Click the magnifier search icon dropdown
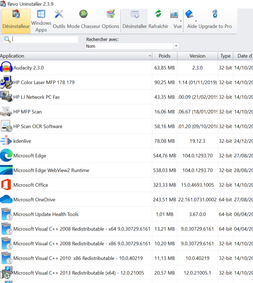253x283 pixels. (x=7, y=40)
